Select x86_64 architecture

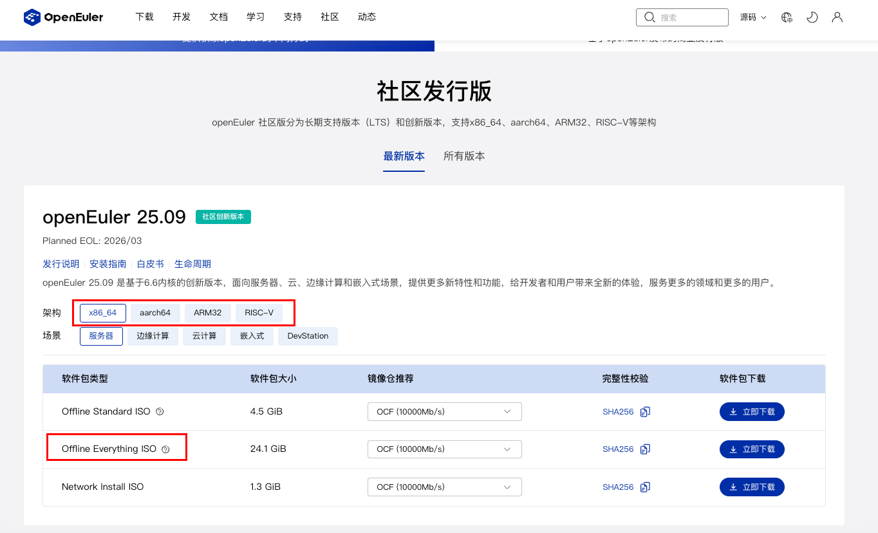pos(103,313)
